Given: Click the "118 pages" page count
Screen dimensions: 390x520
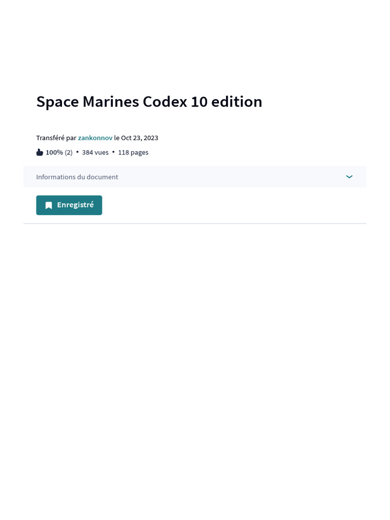Looking at the screenshot, I should point(133,152).
